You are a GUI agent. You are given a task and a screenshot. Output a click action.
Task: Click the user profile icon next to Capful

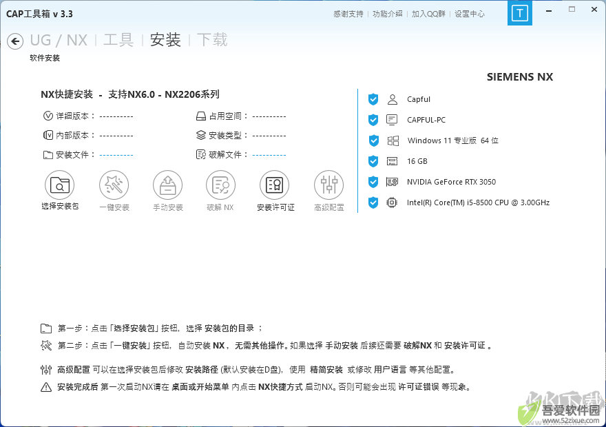tap(393, 99)
